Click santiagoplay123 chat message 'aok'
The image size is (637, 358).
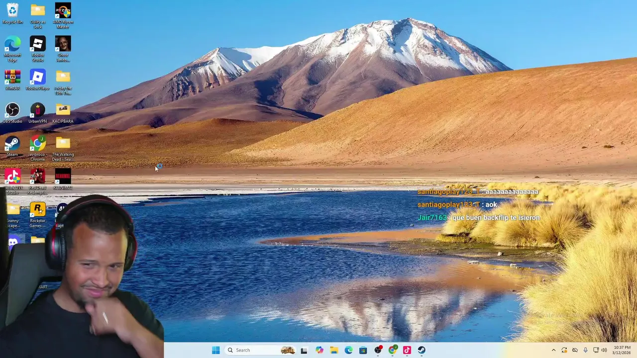pyautogui.click(x=491, y=205)
